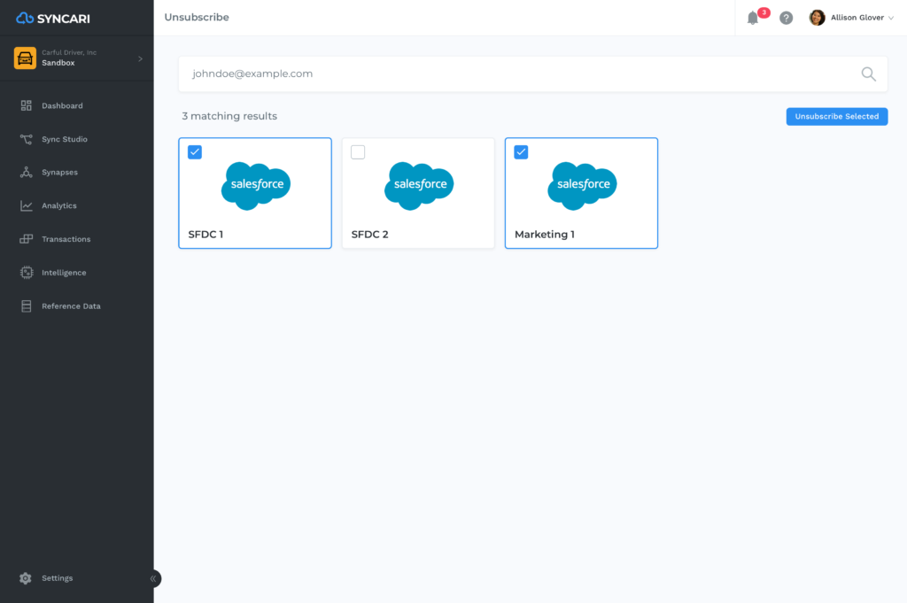This screenshot has width=907, height=603.
Task: Open Transactions in the sidebar
Action: click(66, 239)
